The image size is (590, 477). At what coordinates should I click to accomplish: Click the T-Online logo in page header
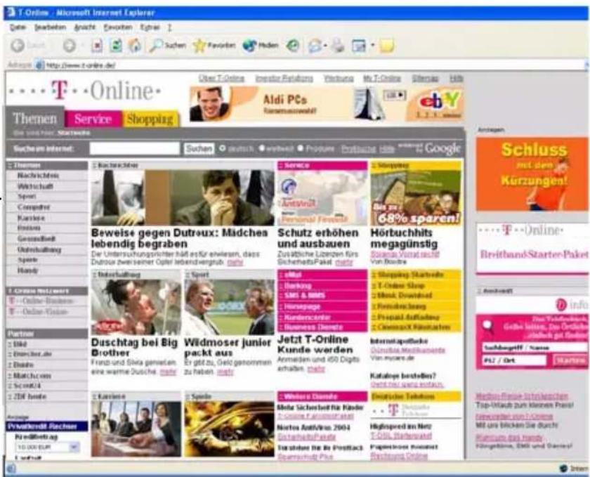(85, 91)
